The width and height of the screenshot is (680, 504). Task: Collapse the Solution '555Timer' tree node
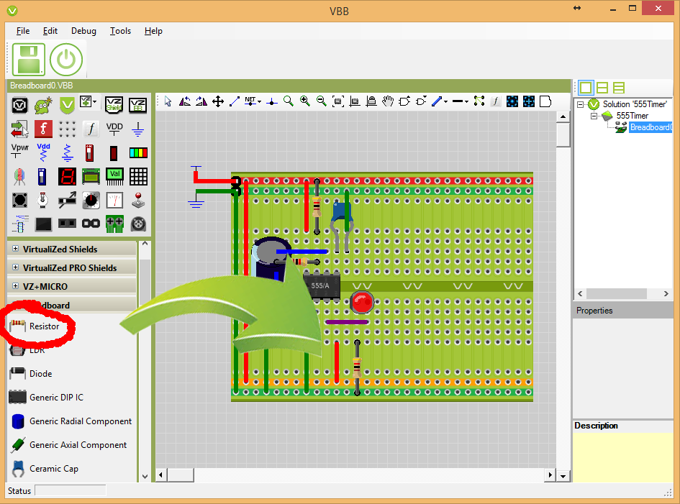(x=581, y=105)
